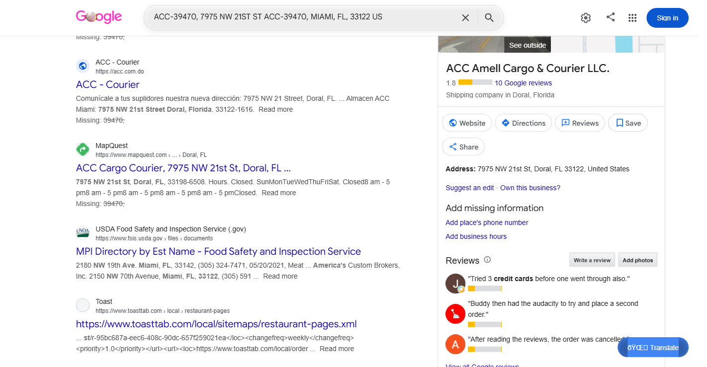Image resolution: width=707 pixels, height=367 pixels.
Task: Click the USDA Food Safety and Inspection Service site name
Action: pyautogui.click(x=171, y=229)
